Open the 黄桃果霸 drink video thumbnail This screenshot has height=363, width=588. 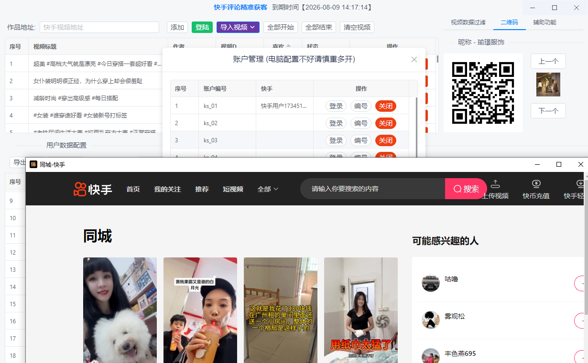tap(200, 310)
